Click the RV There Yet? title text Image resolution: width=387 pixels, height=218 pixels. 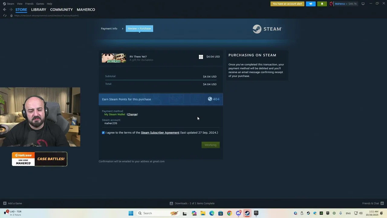click(x=138, y=57)
